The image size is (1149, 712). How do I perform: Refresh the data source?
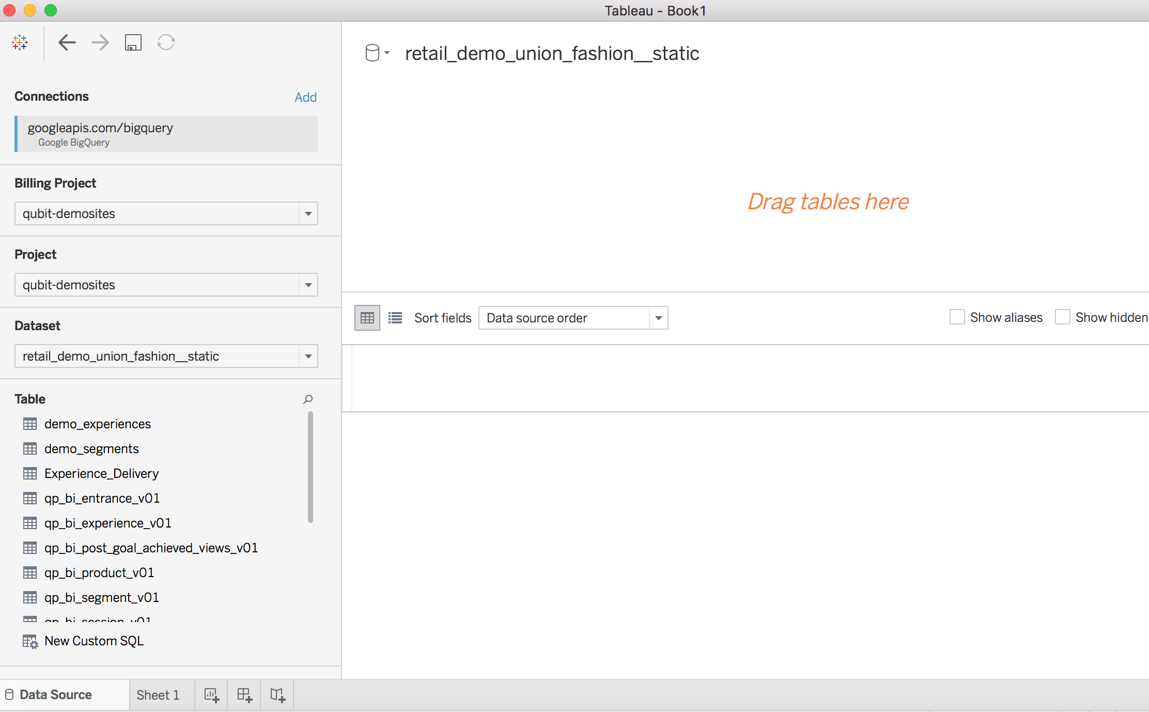click(x=166, y=42)
